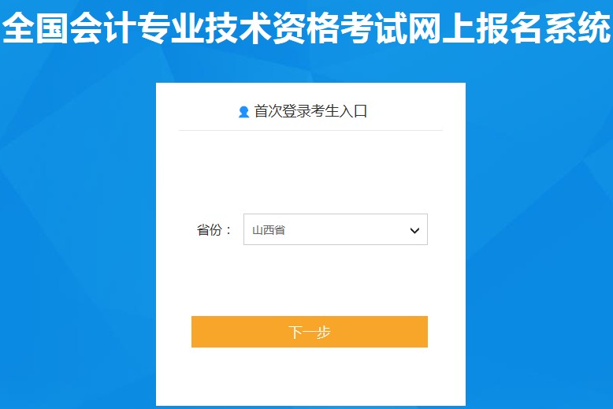Click the 全国会计专业技术资格考试网上报名系统 page title
Screen dimensions: 613x409
[x=306, y=28]
